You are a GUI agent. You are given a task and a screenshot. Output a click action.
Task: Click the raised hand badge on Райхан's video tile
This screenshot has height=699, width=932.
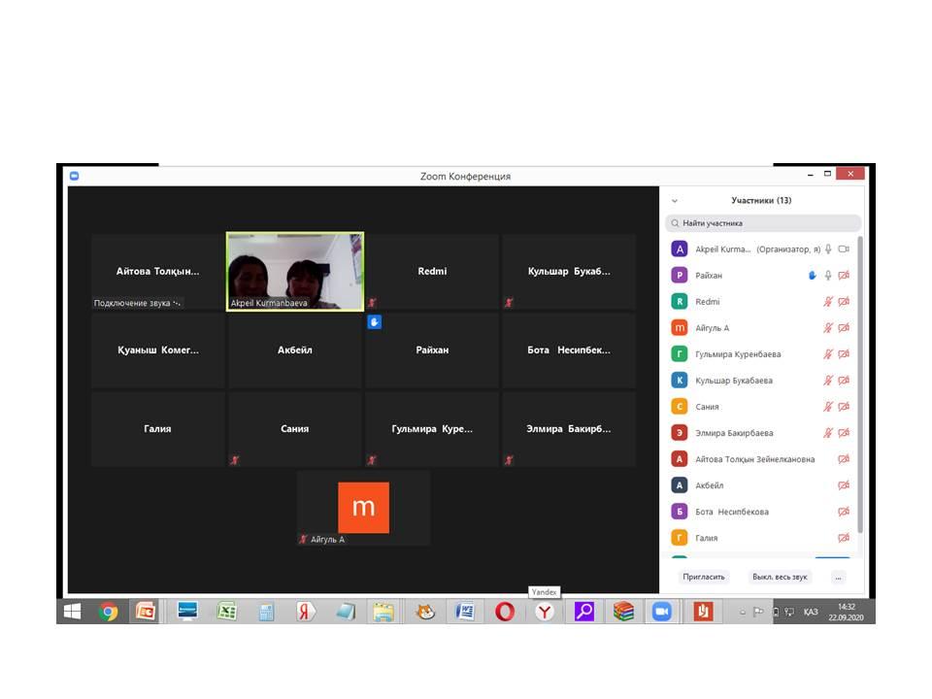point(375,322)
